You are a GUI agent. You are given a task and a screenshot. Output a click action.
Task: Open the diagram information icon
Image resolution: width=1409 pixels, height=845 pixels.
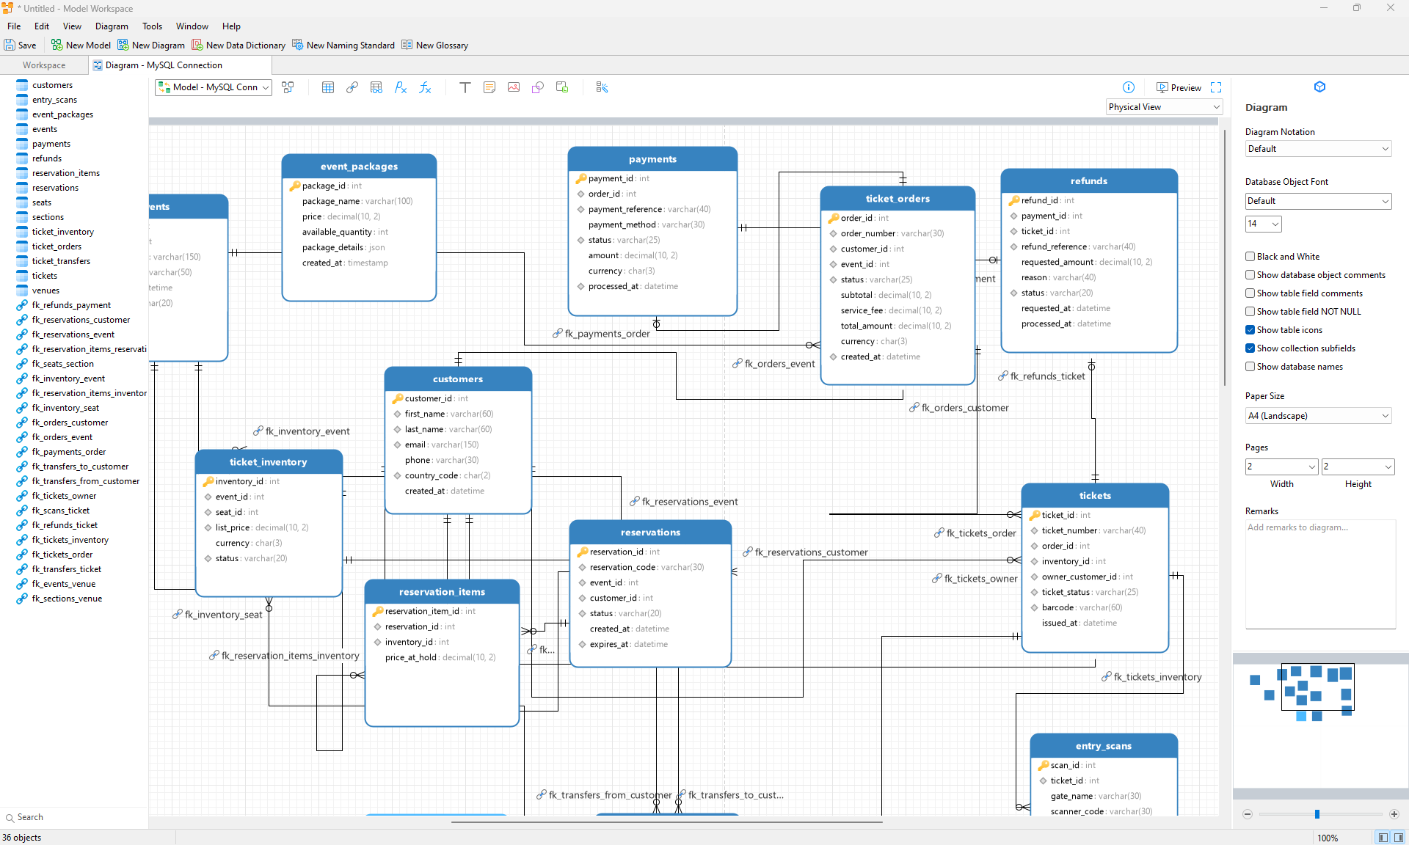1129,87
